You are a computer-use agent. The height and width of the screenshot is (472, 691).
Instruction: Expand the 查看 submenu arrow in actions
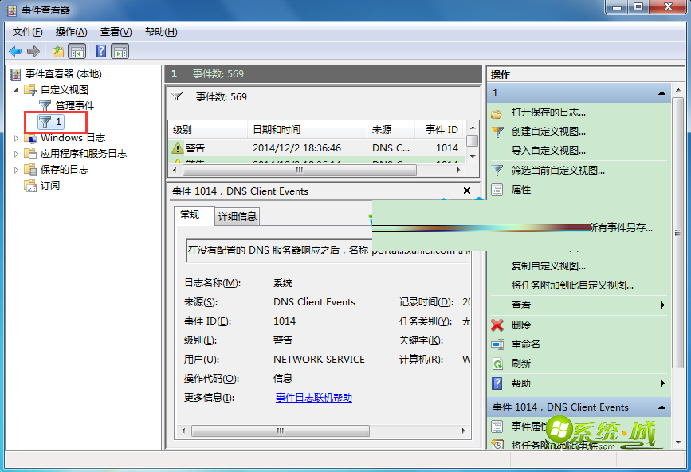(662, 305)
